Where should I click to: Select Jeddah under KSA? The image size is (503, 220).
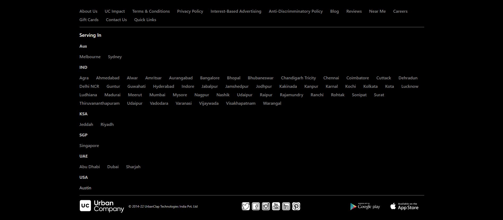[86, 125]
